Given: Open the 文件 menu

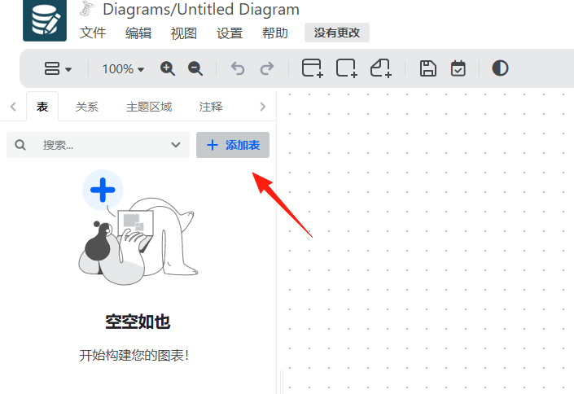Looking at the screenshot, I should [93, 33].
